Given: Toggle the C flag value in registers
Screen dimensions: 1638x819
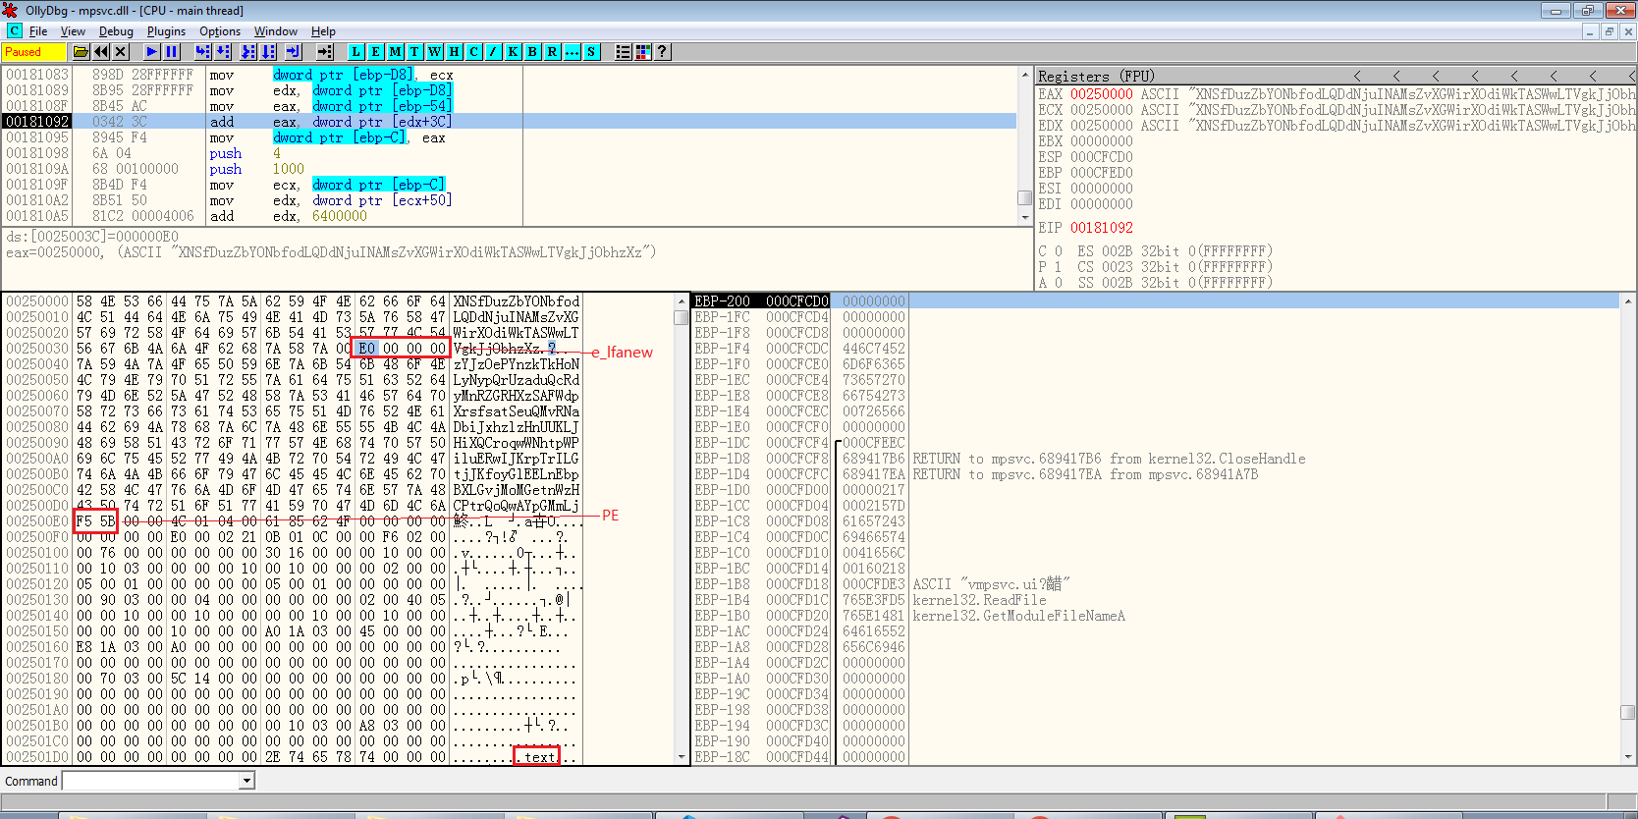Looking at the screenshot, I should [x=1058, y=251].
